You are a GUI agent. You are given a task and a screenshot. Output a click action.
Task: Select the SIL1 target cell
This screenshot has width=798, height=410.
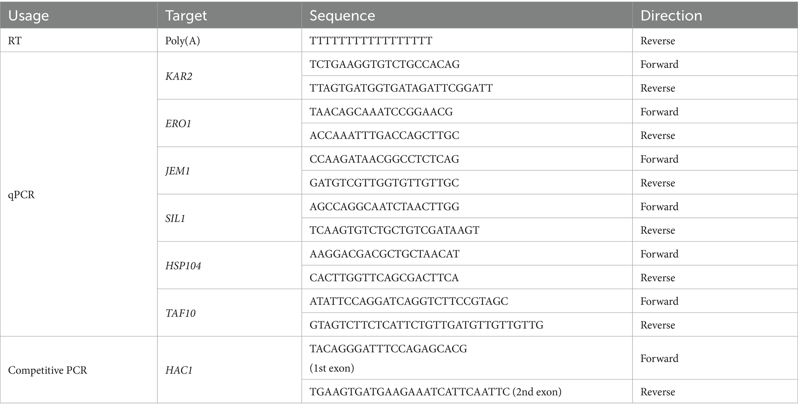pos(229,218)
